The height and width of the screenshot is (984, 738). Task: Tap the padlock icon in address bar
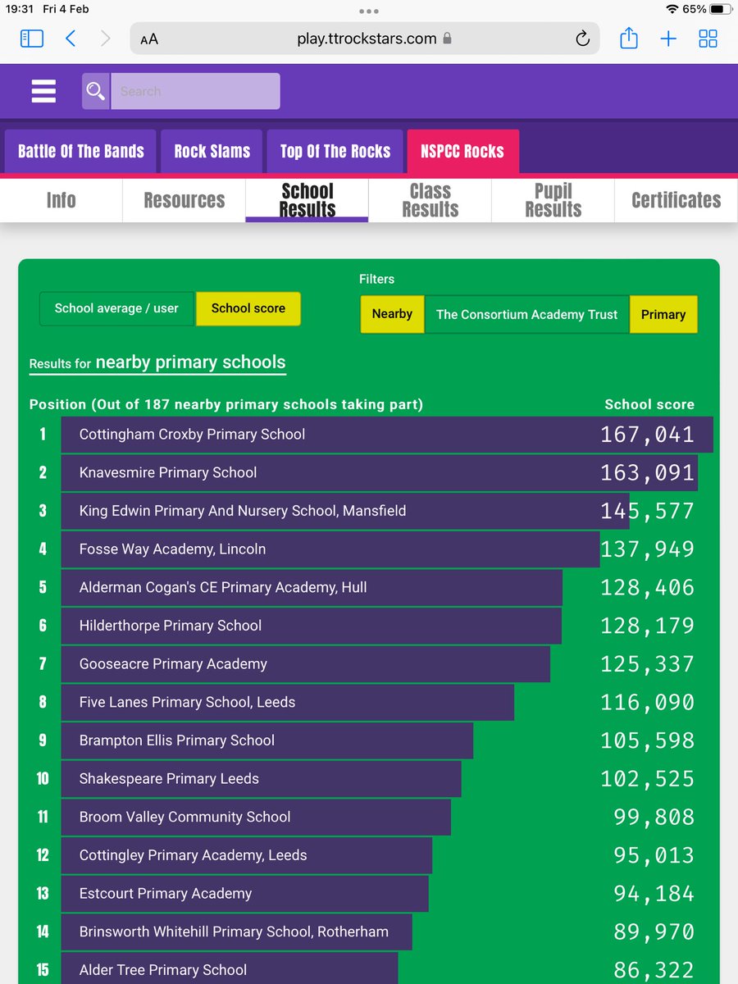point(447,39)
